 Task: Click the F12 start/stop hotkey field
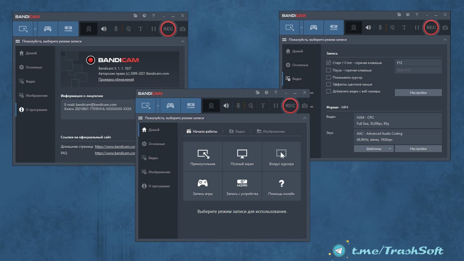point(418,63)
